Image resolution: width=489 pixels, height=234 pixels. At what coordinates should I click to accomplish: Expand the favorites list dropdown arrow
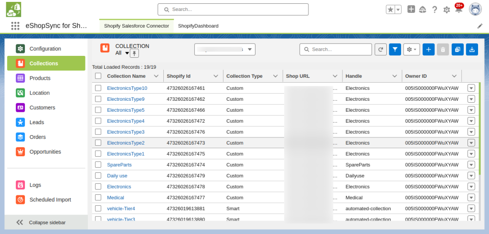[398, 10]
